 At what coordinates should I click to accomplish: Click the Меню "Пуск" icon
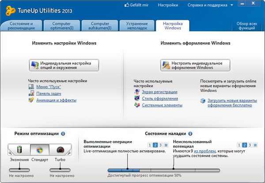click(31, 87)
